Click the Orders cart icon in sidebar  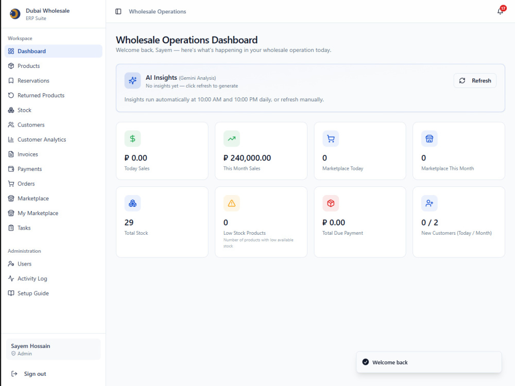coord(11,184)
